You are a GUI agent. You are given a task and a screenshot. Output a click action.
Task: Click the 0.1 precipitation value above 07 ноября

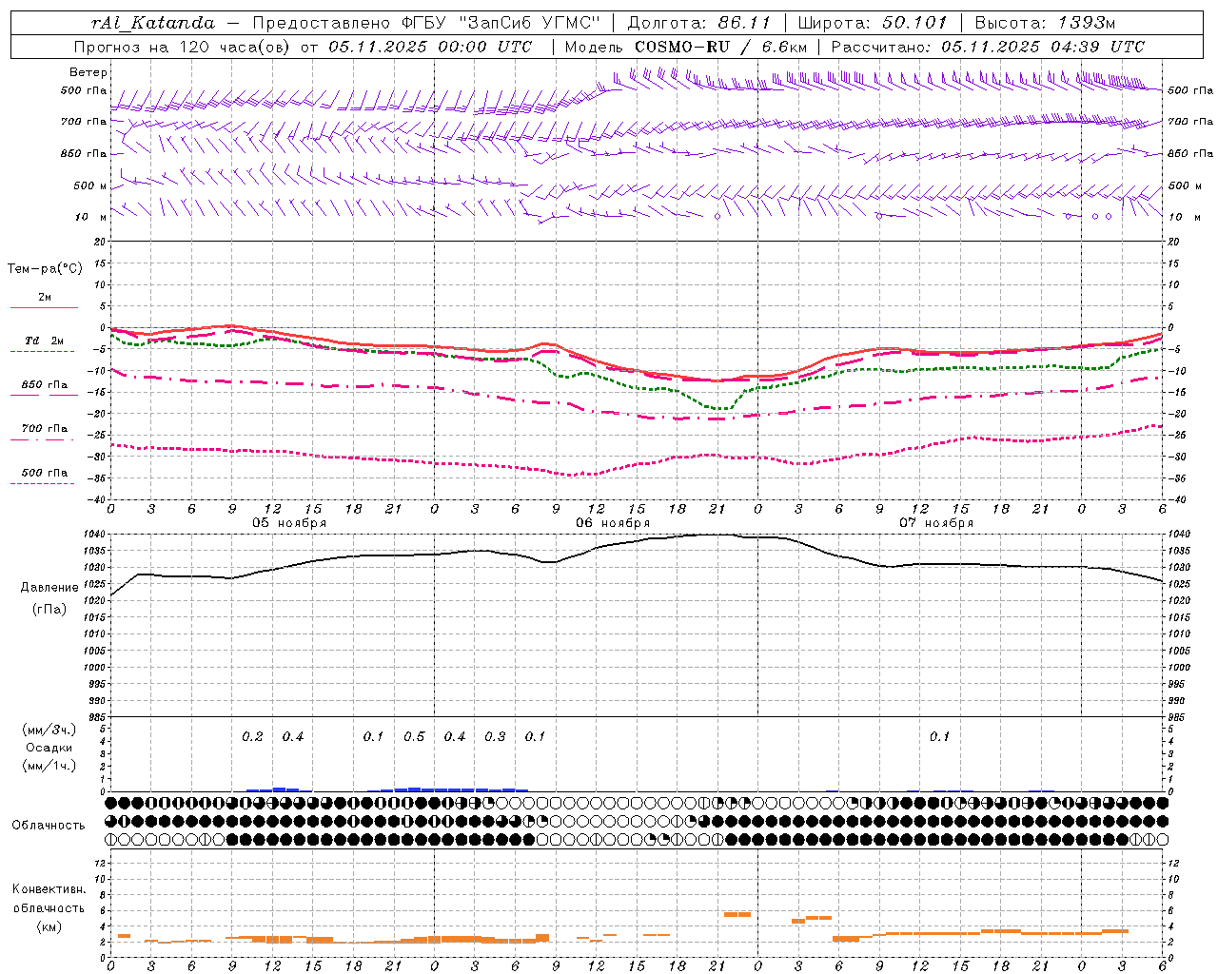pos(939,737)
